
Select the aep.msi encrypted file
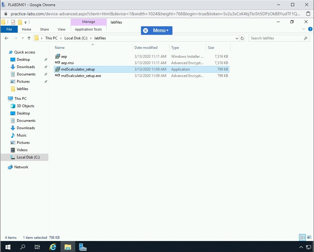pyautogui.click(x=67, y=63)
